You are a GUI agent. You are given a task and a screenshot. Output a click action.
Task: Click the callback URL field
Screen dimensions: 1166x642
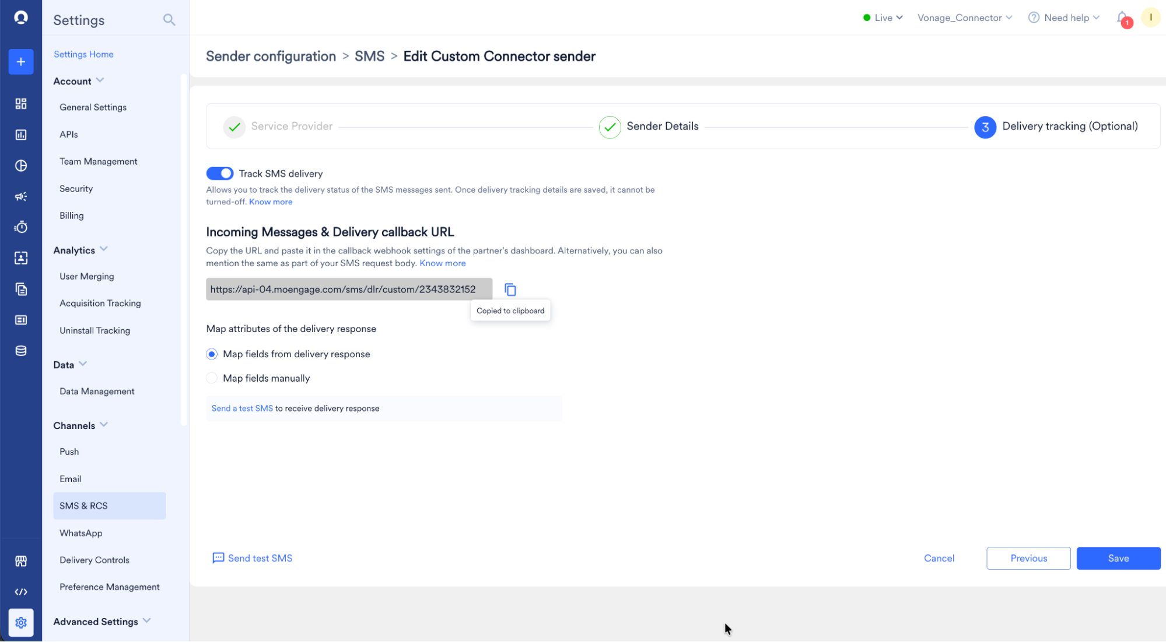(x=349, y=289)
